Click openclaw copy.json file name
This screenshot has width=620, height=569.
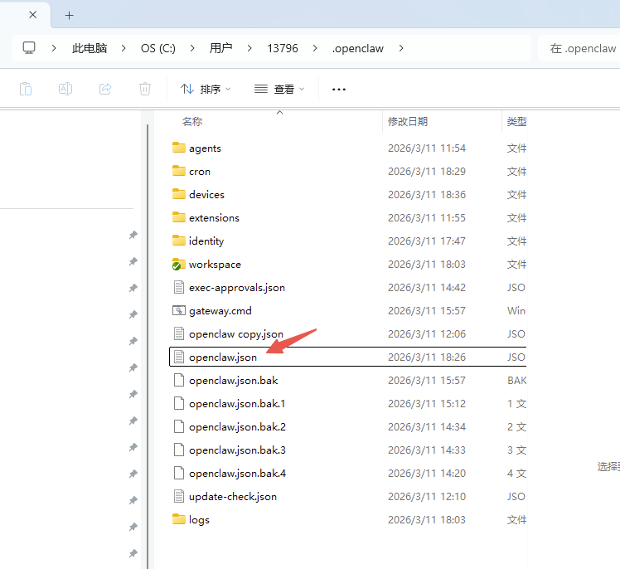[x=236, y=334]
